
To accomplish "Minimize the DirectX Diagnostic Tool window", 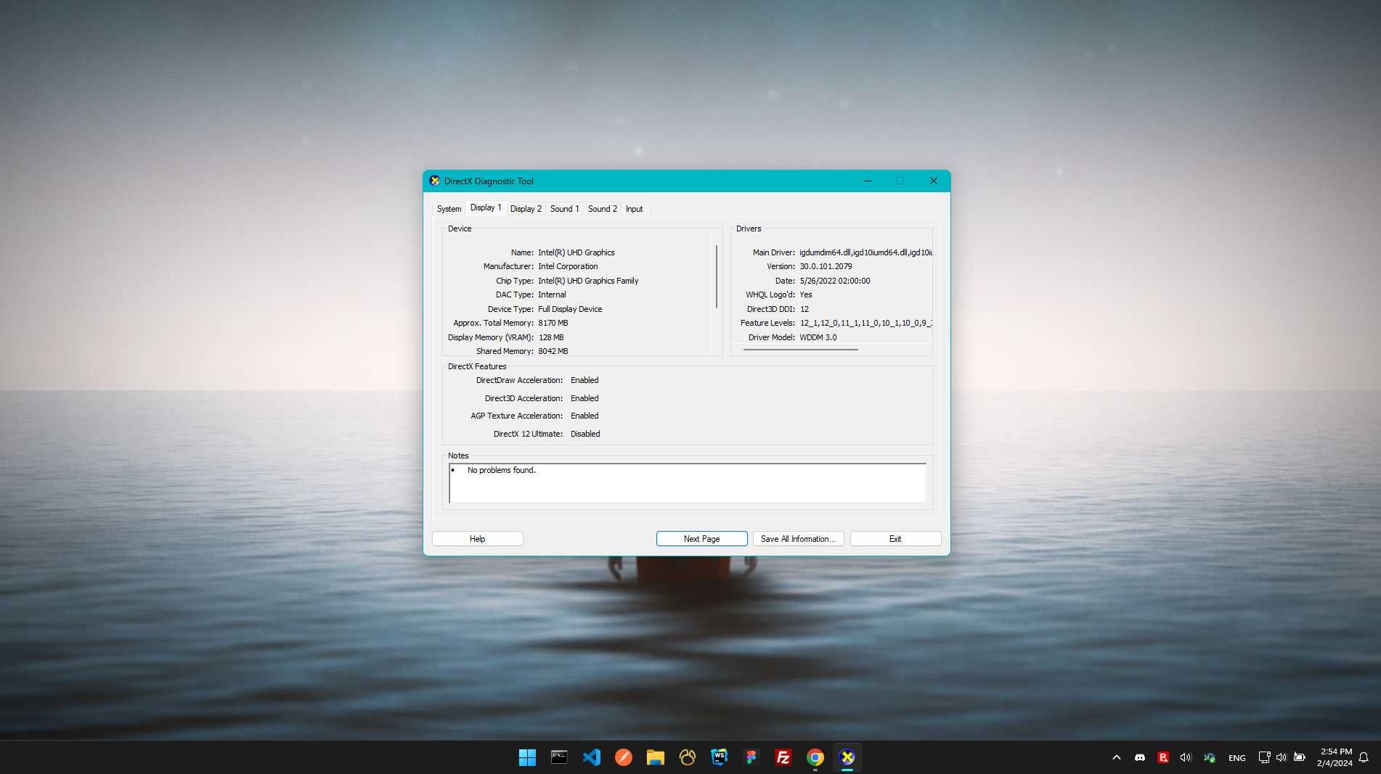I will 867,181.
